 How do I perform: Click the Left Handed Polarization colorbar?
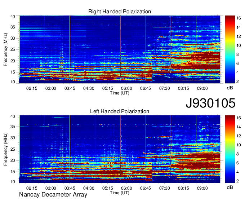pos(230,149)
